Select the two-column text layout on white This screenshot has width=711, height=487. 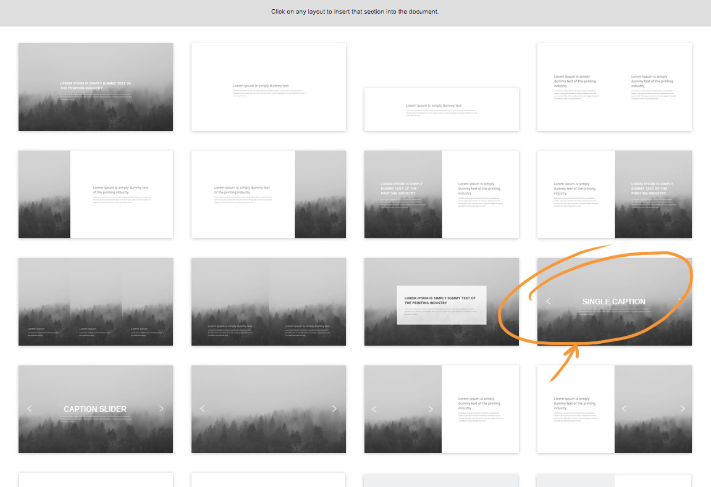[614, 87]
